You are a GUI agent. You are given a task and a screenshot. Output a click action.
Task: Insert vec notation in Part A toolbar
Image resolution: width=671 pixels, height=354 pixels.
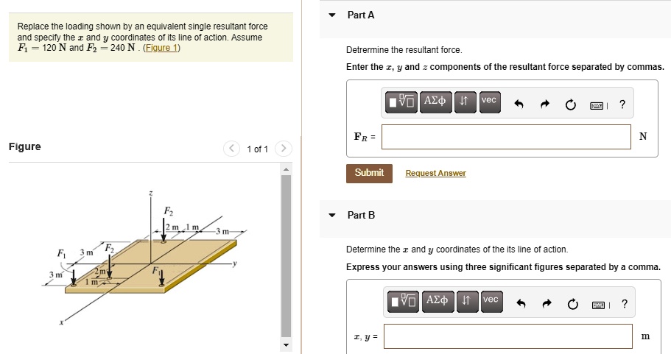tap(490, 102)
